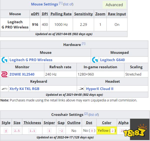Click the crosshair thickness value 1.1
Image resolution: width=150 pixels, height=141 pixels.
(32, 131)
